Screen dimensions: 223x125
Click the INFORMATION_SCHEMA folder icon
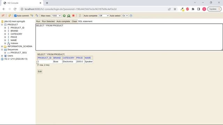coord(5,47)
